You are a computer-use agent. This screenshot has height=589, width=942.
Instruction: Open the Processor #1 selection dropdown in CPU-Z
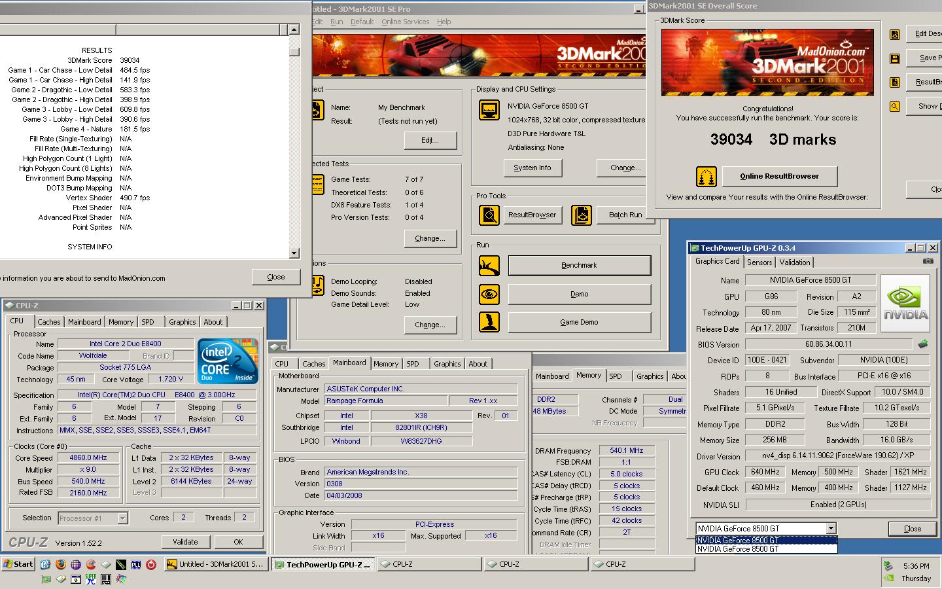point(122,518)
